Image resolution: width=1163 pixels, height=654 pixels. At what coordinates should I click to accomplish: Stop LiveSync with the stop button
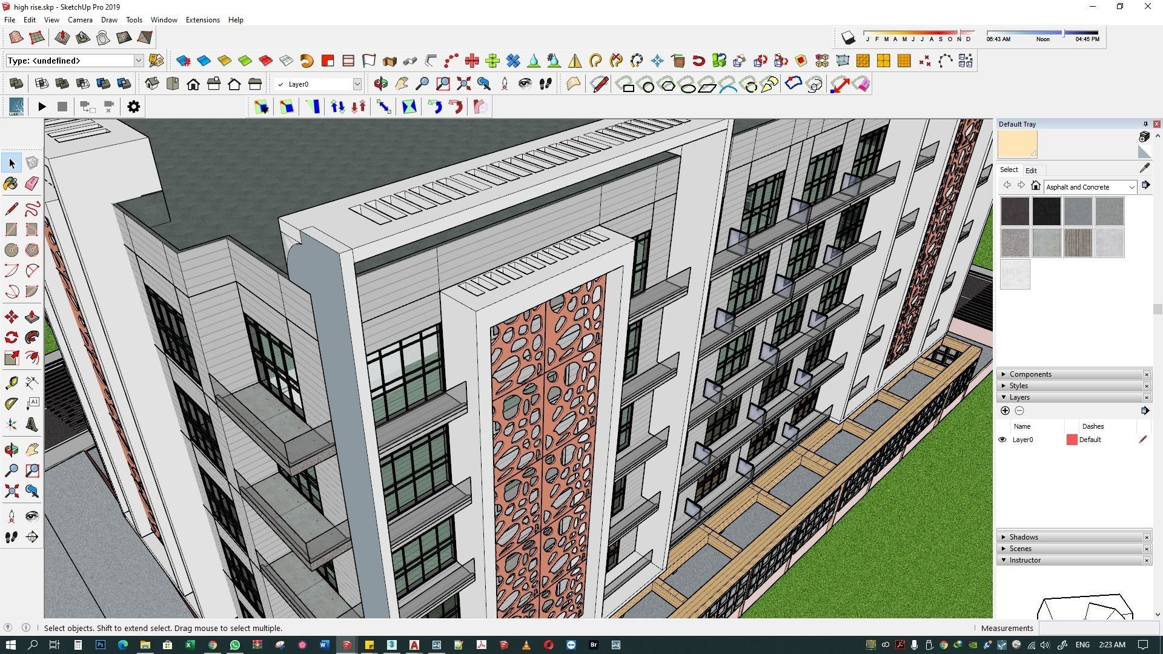pyautogui.click(x=62, y=107)
